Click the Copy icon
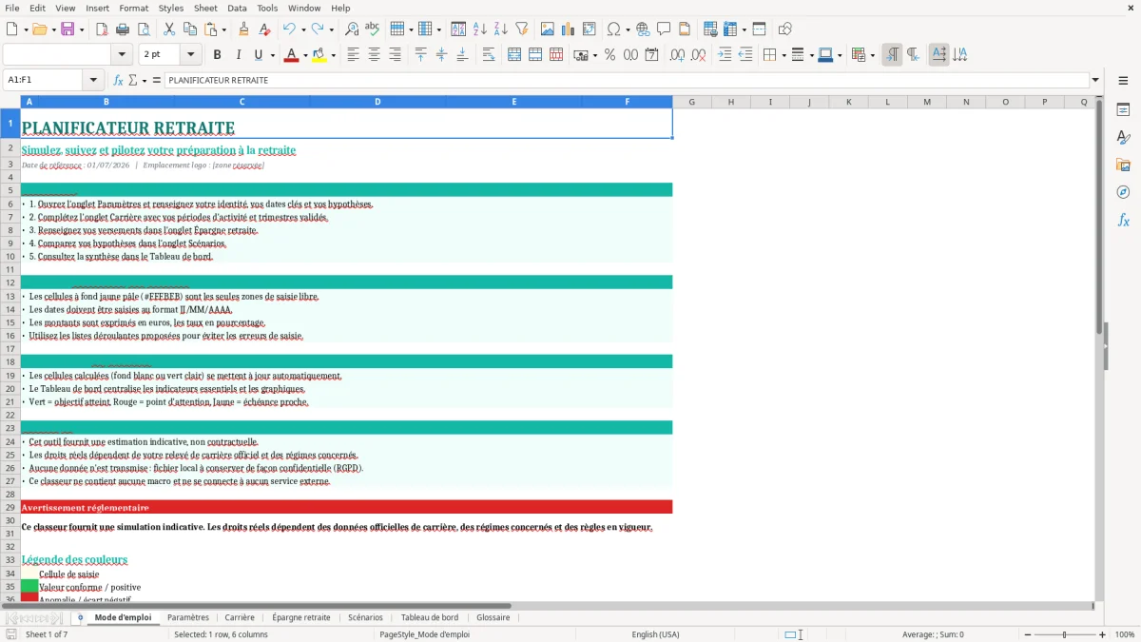 click(190, 29)
